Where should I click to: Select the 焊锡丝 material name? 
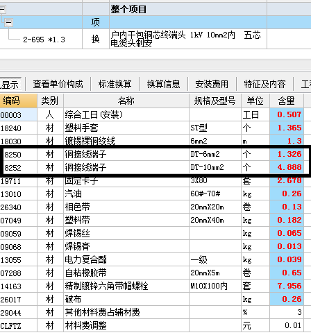tap(126, 233)
